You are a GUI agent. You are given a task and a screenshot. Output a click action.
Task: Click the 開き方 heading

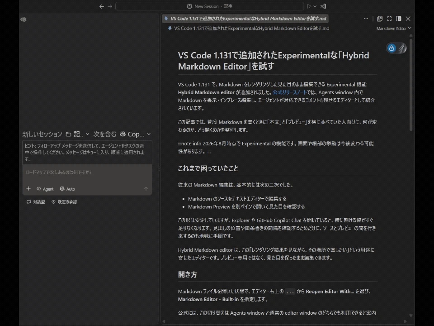tap(188, 274)
